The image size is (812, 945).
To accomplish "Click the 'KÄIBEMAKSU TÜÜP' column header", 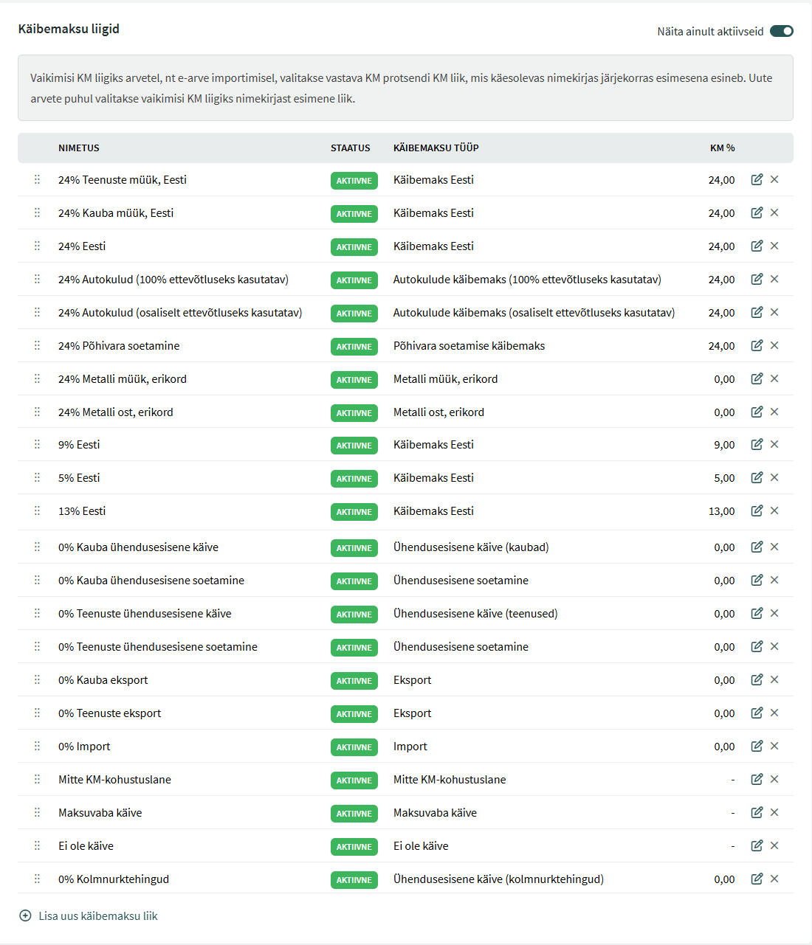I will point(436,148).
